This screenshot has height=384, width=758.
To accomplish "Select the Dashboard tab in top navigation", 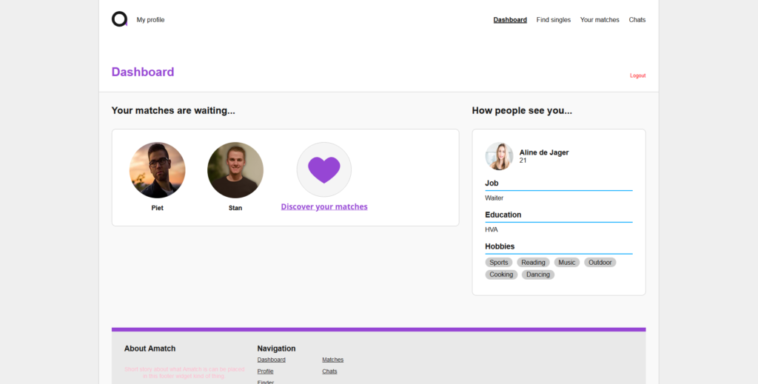I will [x=510, y=20].
